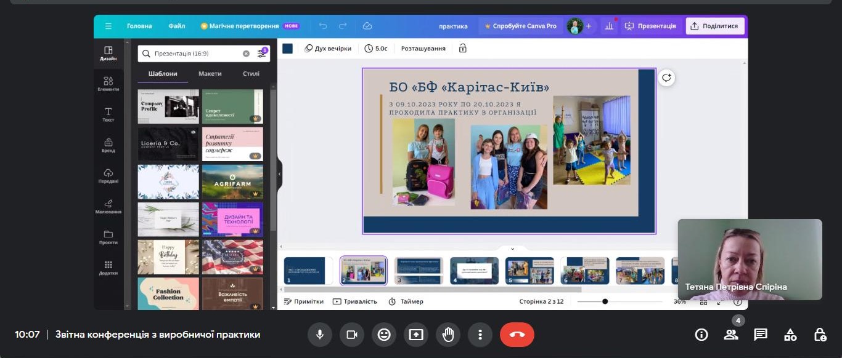Select the Текст tool in sidebar

(108, 114)
